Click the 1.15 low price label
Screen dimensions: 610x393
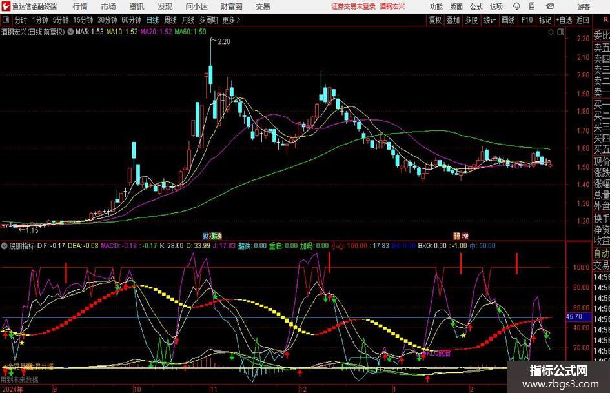32,230
